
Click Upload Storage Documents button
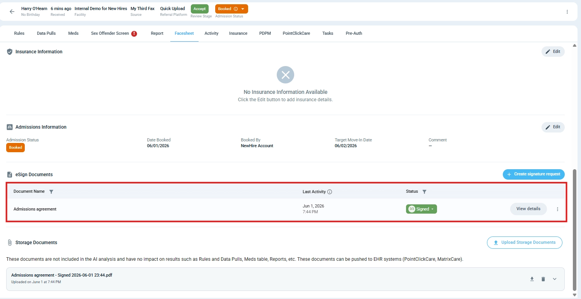coord(524,243)
